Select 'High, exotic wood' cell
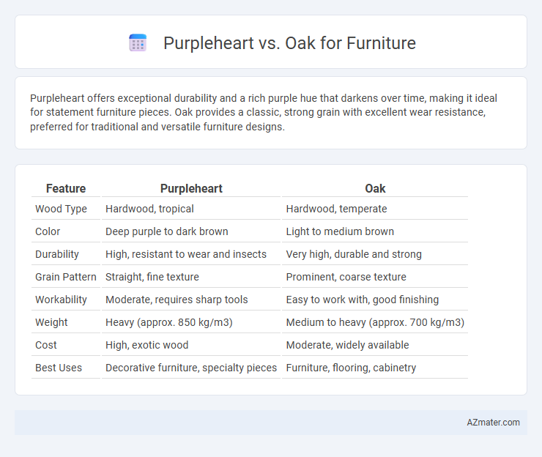This screenshot has height=457, width=542. [x=147, y=345]
